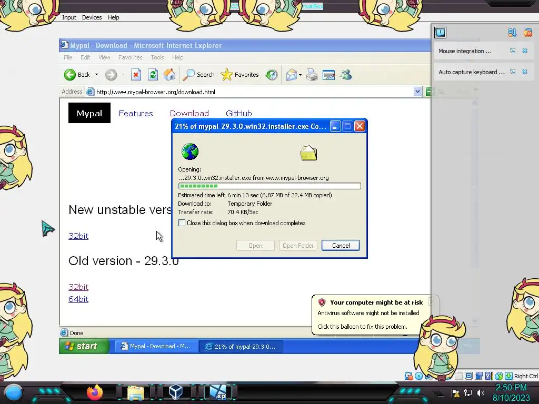539x404 pixels.
Task: Click the Edit page icon
Action: pyautogui.click(x=328, y=75)
